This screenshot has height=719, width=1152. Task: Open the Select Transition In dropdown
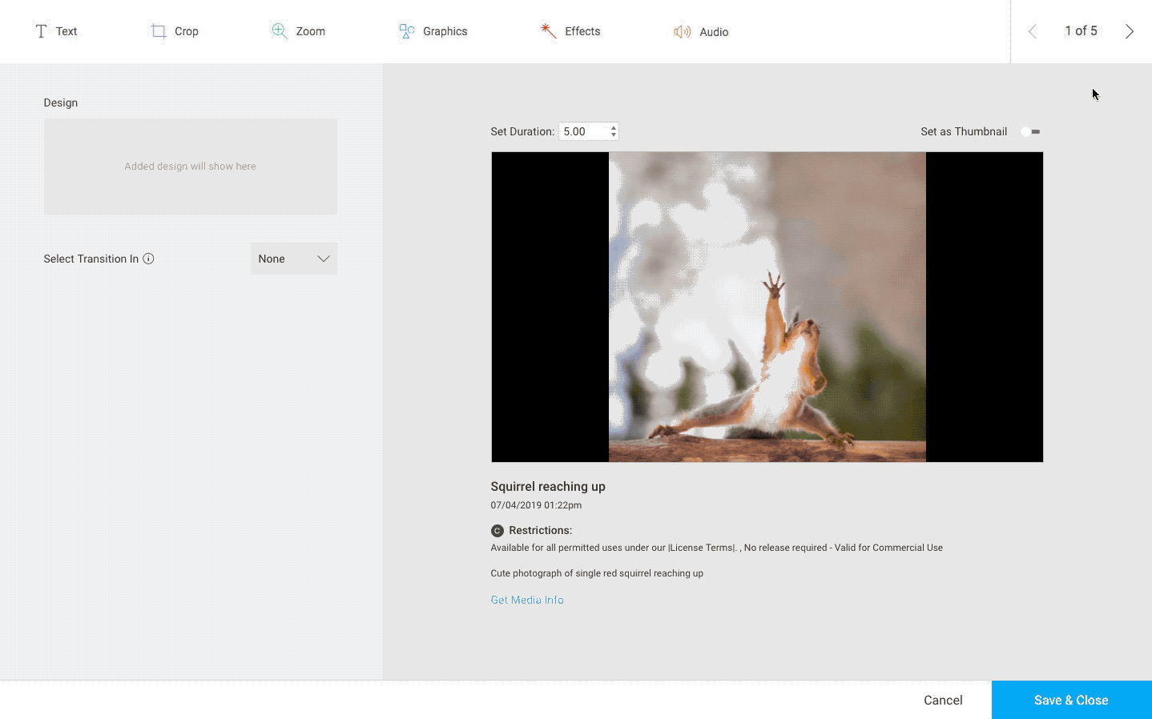point(294,259)
